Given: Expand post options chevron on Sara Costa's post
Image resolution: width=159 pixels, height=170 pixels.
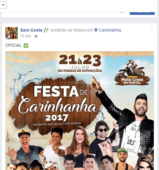Looking at the screenshot, I should click(152, 29).
